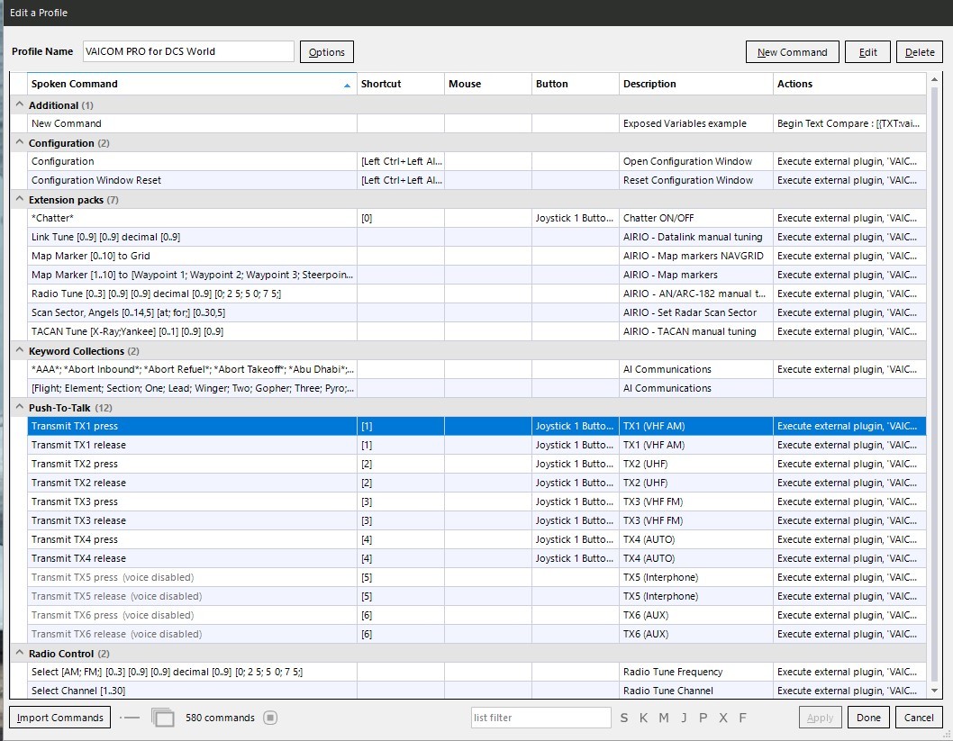The width and height of the screenshot is (953, 741).
Task: Select the Select [AM; FM;] frequency row
Action: pos(476,672)
